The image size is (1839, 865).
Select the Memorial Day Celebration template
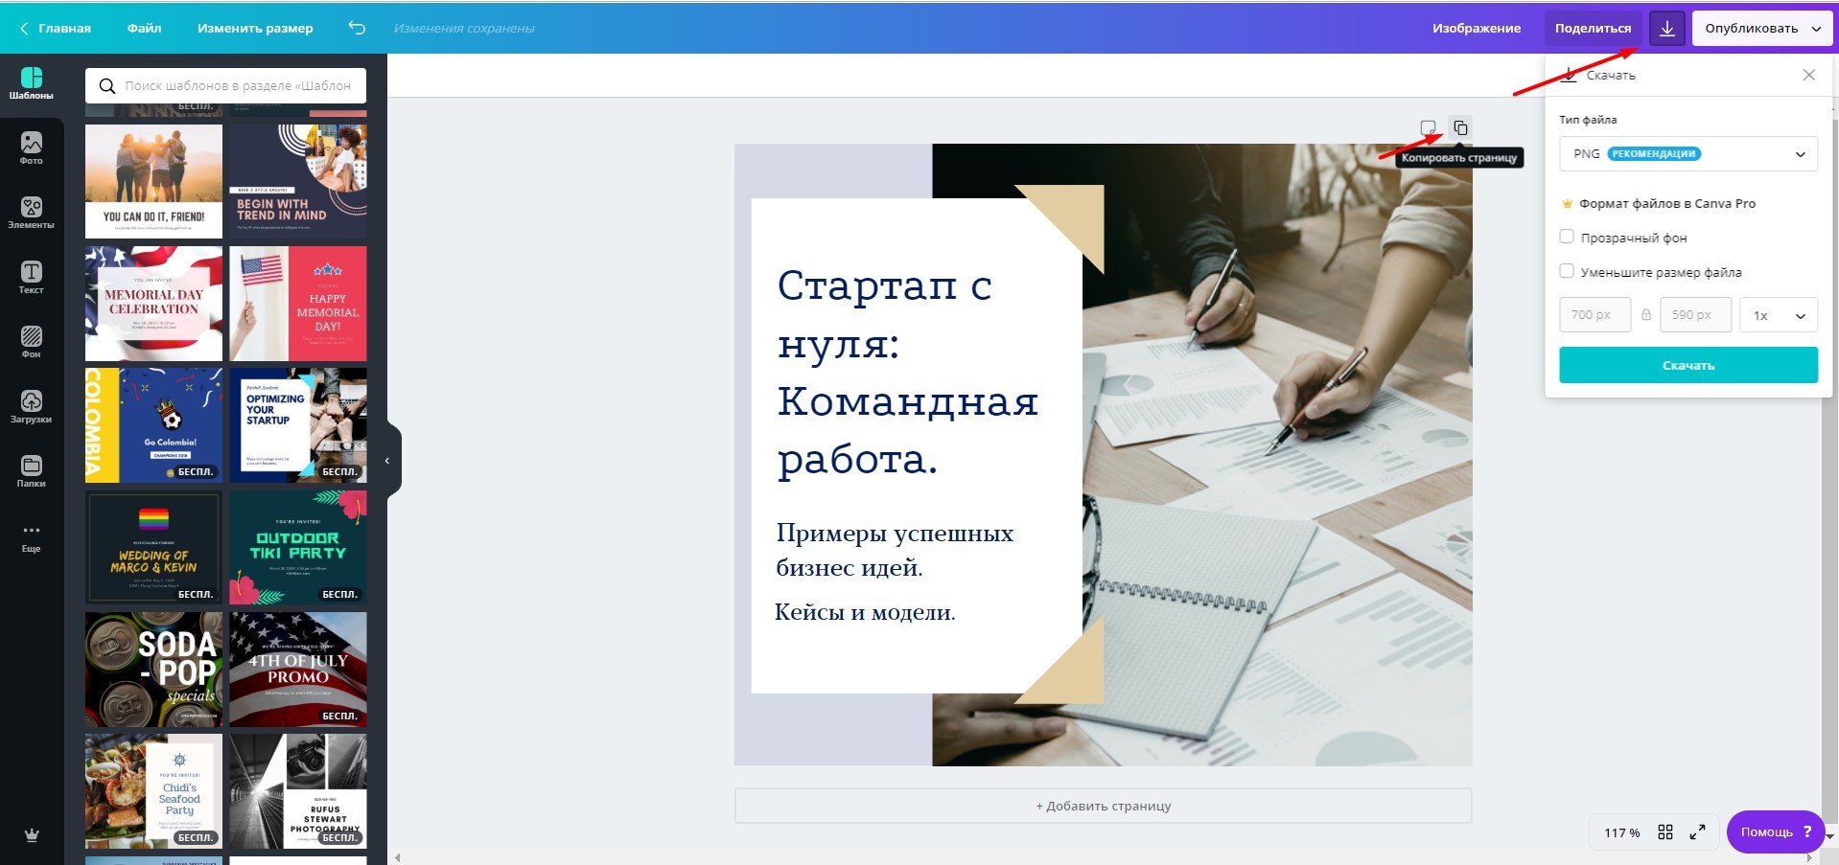click(153, 304)
